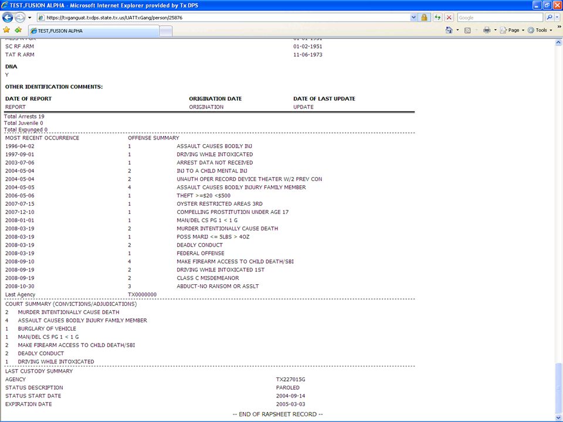Click the 'Total Expunged 0' text
The width and height of the screenshot is (563, 422).
(x=25, y=130)
